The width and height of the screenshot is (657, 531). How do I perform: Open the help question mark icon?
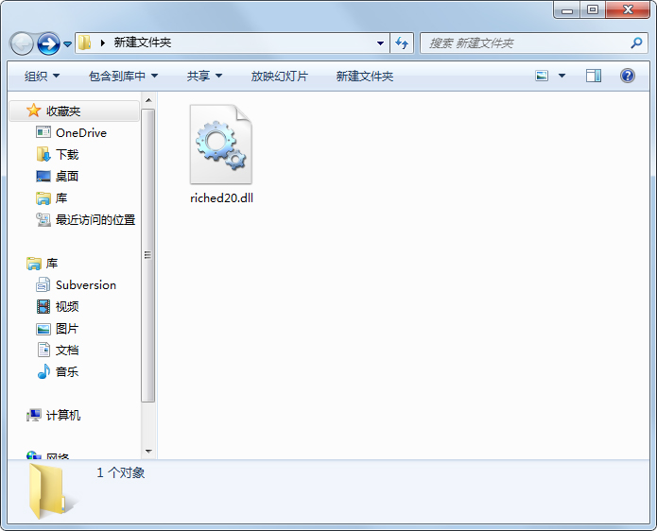(627, 76)
